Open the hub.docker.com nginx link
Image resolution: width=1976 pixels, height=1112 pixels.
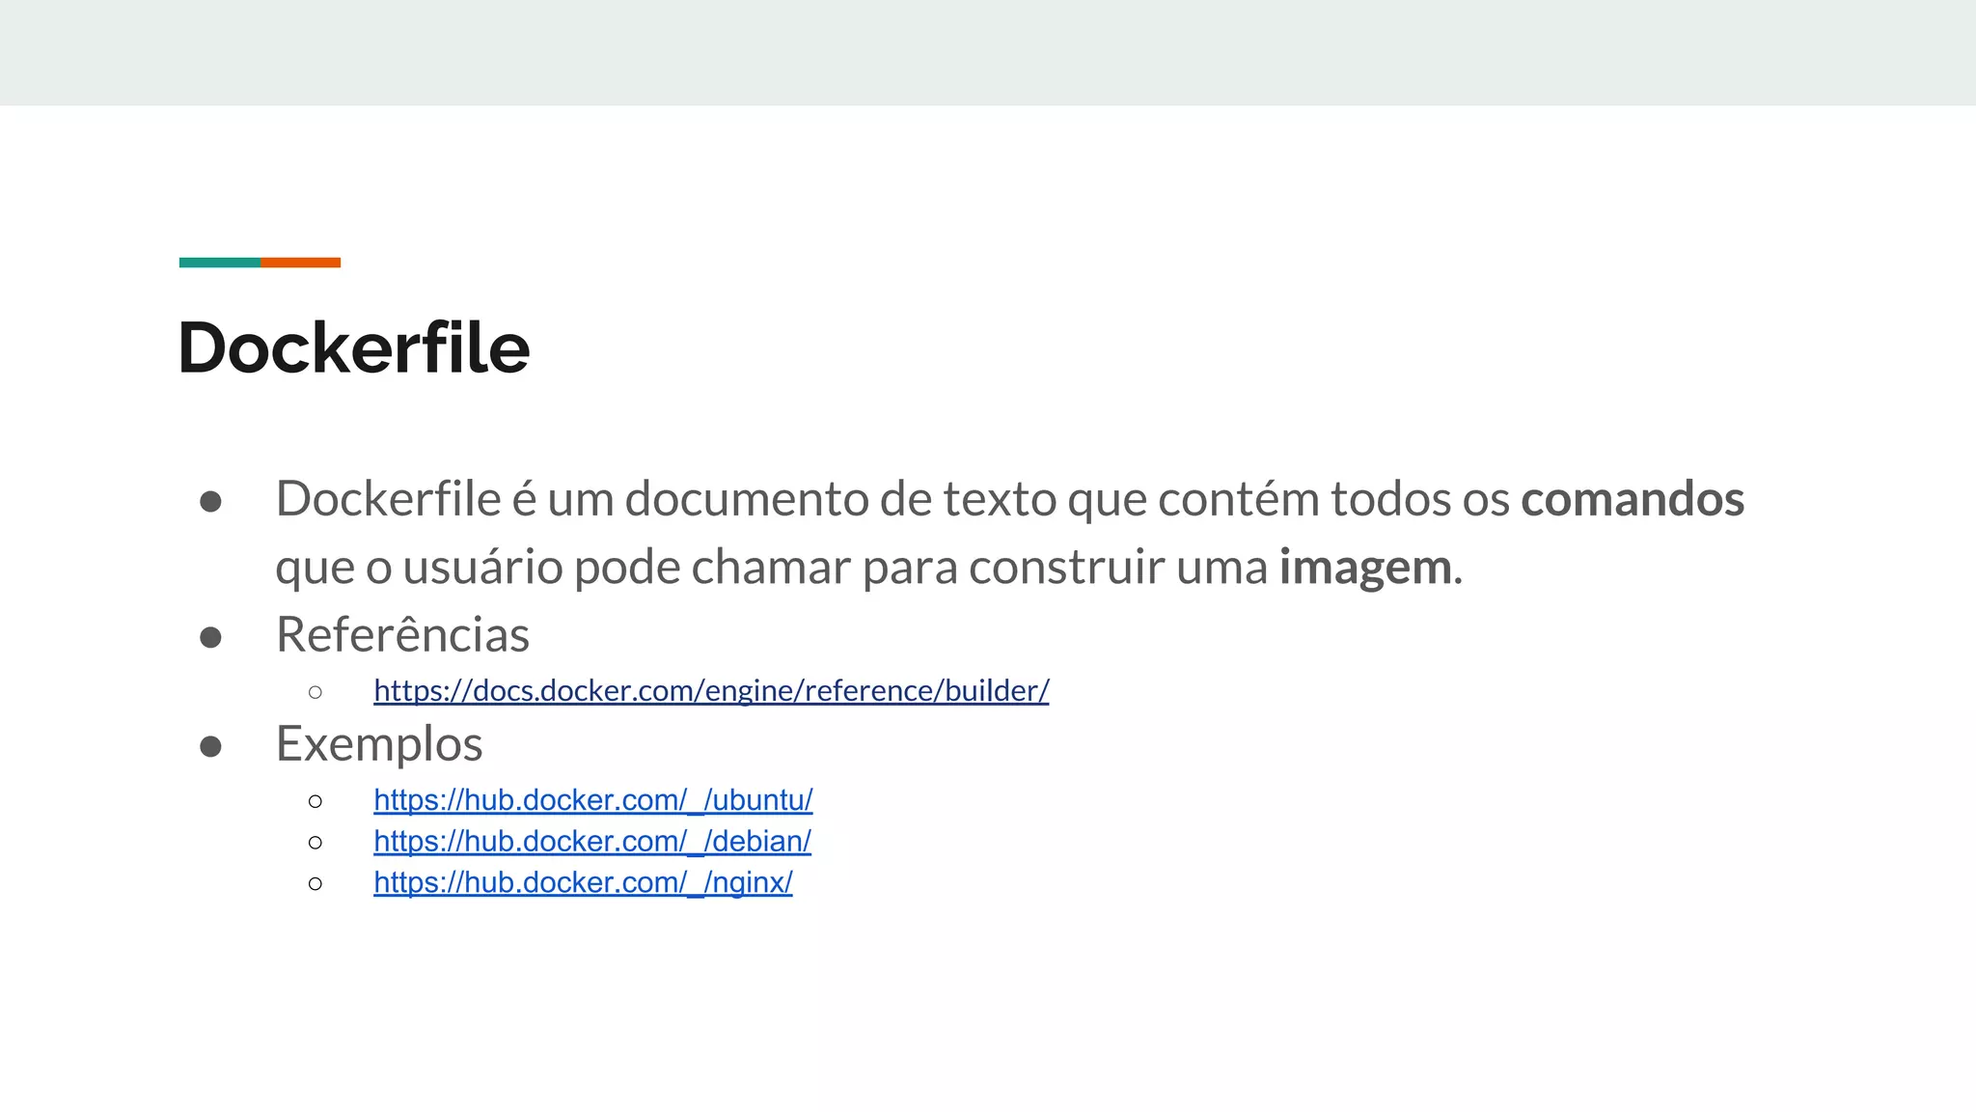point(583,883)
